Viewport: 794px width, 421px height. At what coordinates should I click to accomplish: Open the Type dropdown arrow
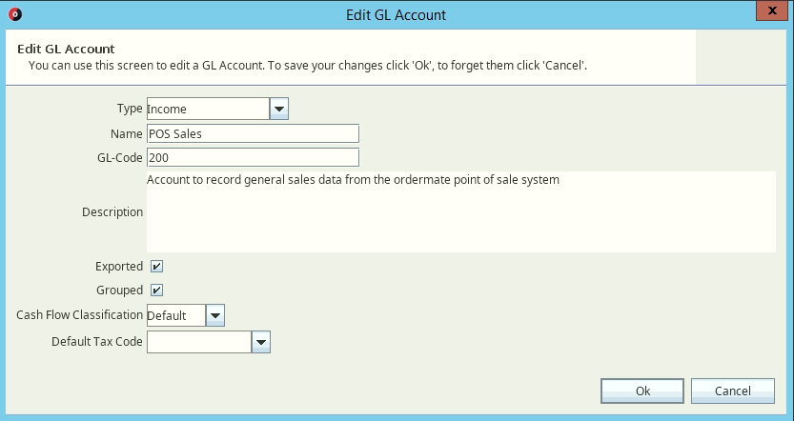click(x=279, y=109)
